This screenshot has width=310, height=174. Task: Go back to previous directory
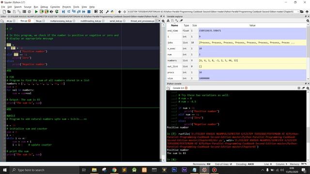coord(120,12)
